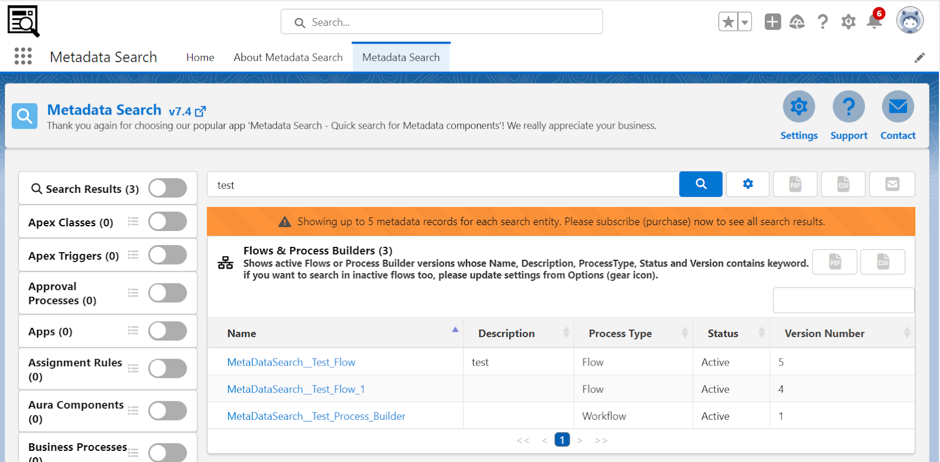Sort the table by Name column
The width and height of the screenshot is (940, 462).
point(335,333)
